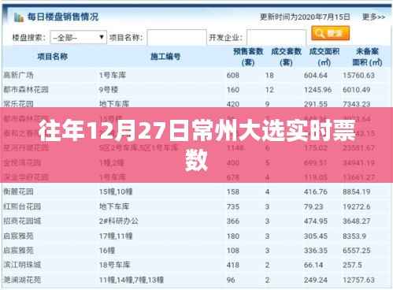Click presale count 160
The height and width of the screenshot is (290, 393).
tap(233, 90)
